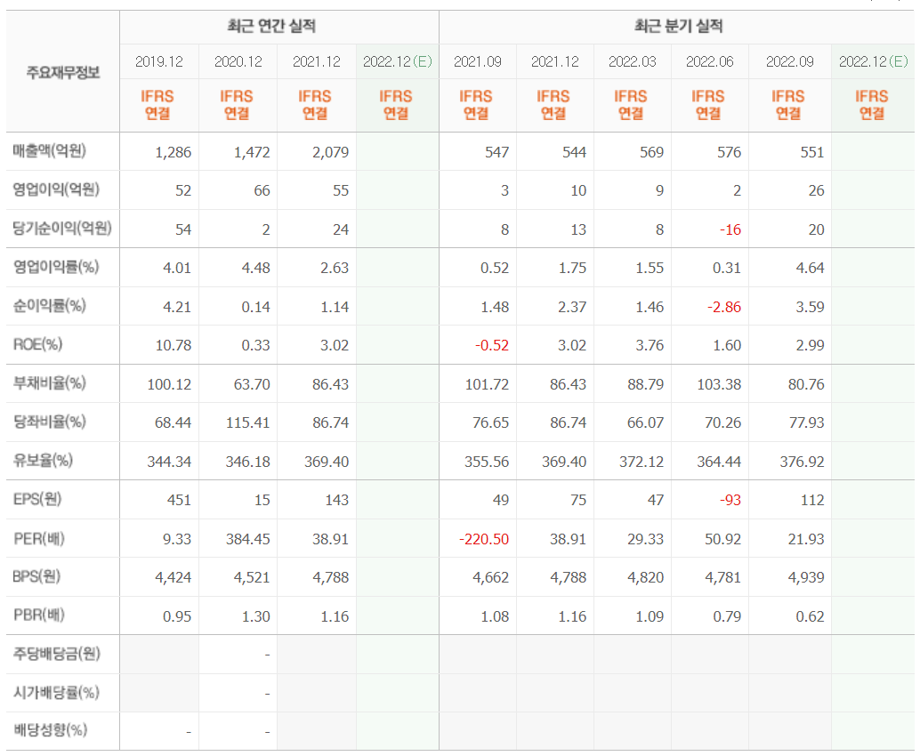The width and height of the screenshot is (920, 756).
Task: Select the red -220.50 PER value
Action: pos(482,538)
